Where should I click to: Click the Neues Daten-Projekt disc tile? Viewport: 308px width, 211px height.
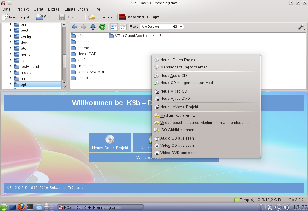point(110,142)
